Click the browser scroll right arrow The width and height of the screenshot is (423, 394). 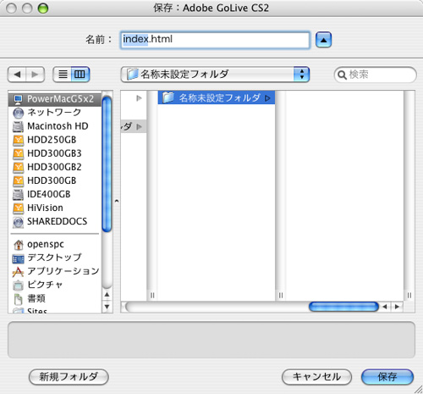[x=397, y=307]
